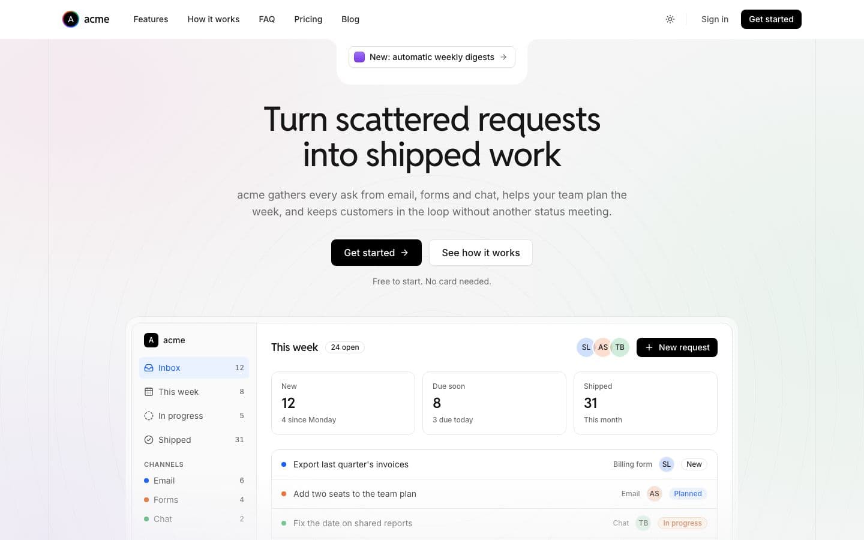Click the New status tag on invoices row

pyautogui.click(x=694, y=464)
